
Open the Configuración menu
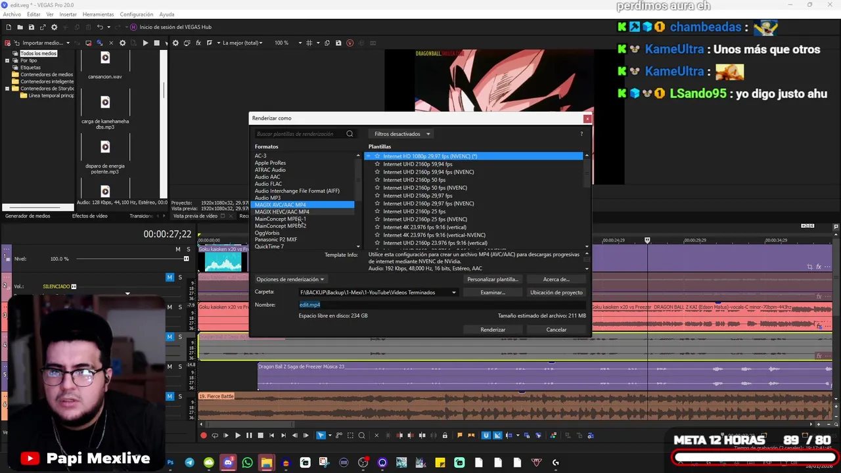click(137, 14)
